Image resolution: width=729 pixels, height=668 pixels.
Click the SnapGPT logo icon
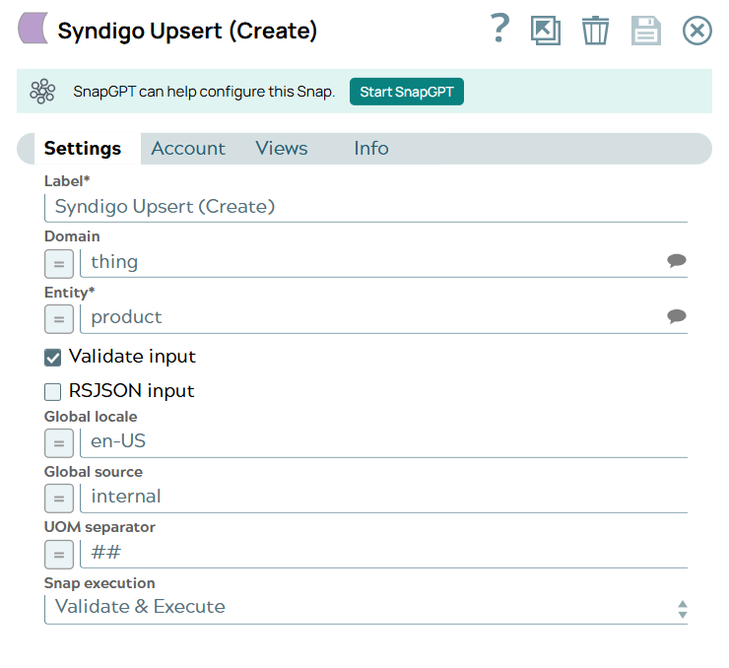tap(42, 92)
